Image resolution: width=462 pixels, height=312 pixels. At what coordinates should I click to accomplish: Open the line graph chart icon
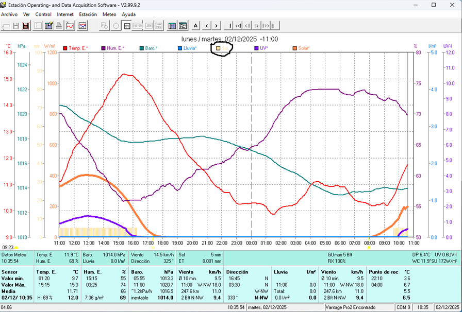(71, 25)
